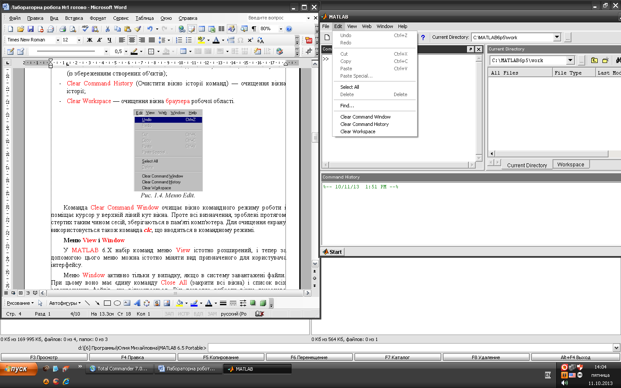Open the MATLAB Current Directory path dropdown
Viewport: 621px width, 388px height.
pos(557,38)
